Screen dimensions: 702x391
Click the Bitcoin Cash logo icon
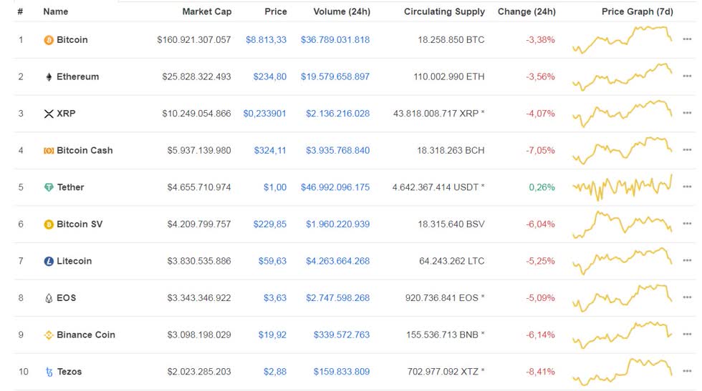pos(49,151)
